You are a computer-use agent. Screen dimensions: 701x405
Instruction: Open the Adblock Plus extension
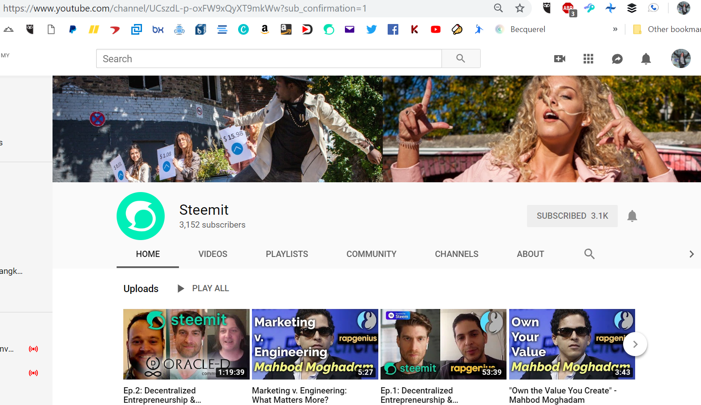tap(568, 8)
